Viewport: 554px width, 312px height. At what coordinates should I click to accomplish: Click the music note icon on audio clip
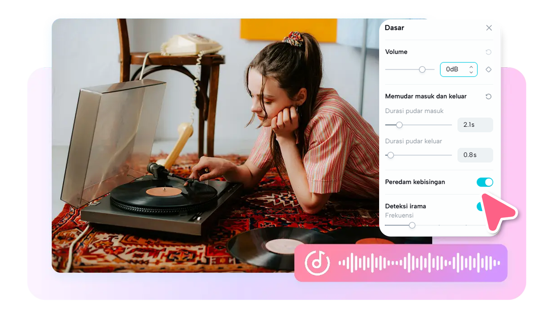click(x=317, y=263)
